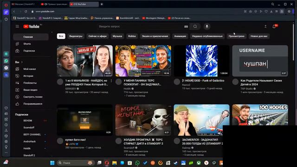Open USERNAME чушпан video thumbnail
Image resolution: width=297 pixels, height=167 pixels.
pos(260,61)
